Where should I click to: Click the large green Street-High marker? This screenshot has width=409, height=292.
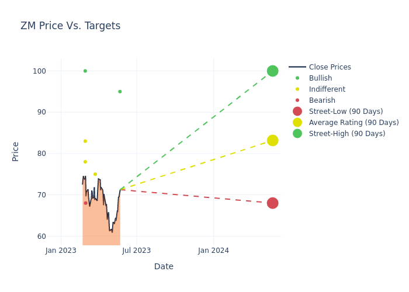(x=272, y=71)
